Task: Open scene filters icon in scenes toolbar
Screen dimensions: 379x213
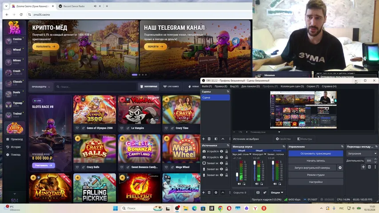Action: 216,139
